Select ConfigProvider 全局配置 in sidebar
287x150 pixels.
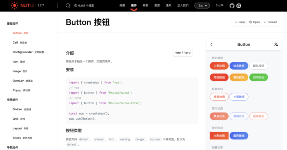pyautogui.click(x=28, y=52)
